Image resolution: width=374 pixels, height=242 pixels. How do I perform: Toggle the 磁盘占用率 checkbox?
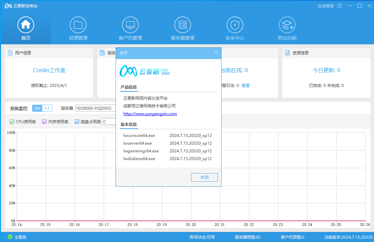[x=77, y=122]
